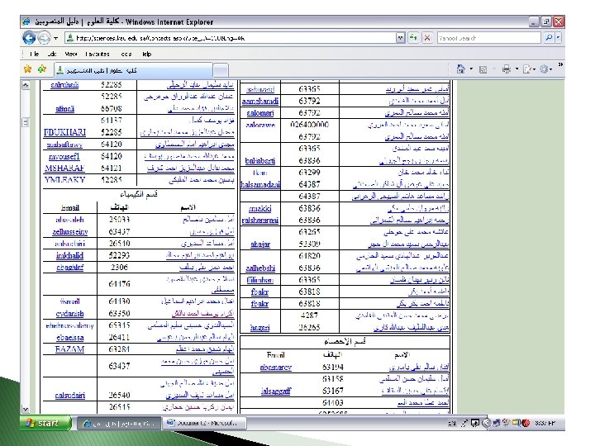595x446 pixels.
Task: Click the makki email link
Action: click(x=260, y=209)
